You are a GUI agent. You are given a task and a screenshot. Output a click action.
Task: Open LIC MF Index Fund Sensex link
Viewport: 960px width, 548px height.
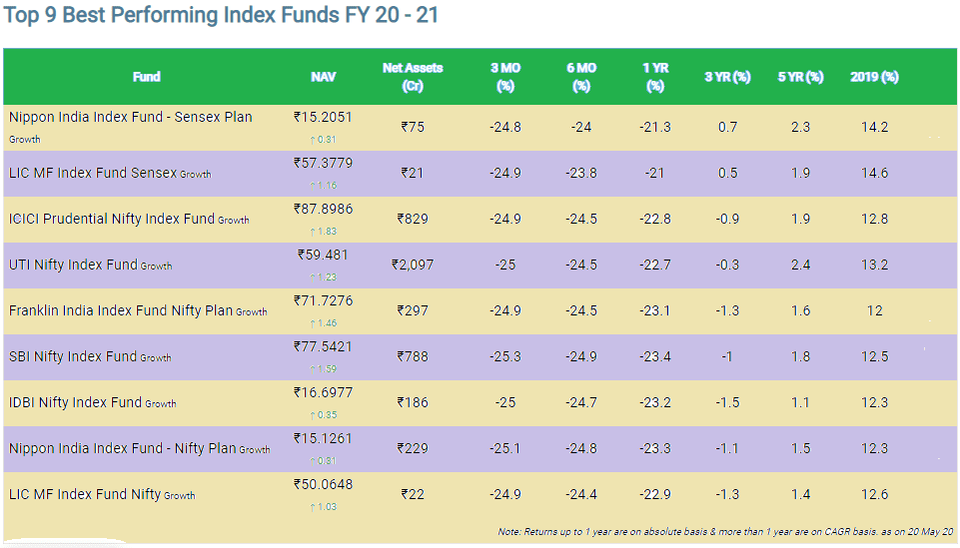pos(93,173)
